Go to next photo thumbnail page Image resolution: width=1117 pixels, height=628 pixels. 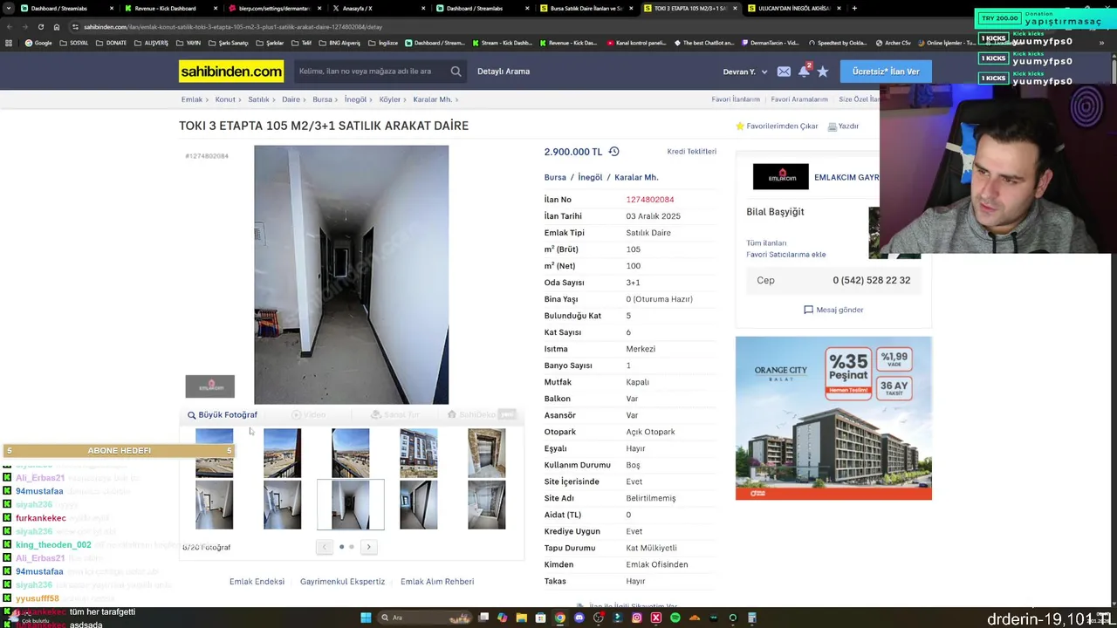point(368,547)
